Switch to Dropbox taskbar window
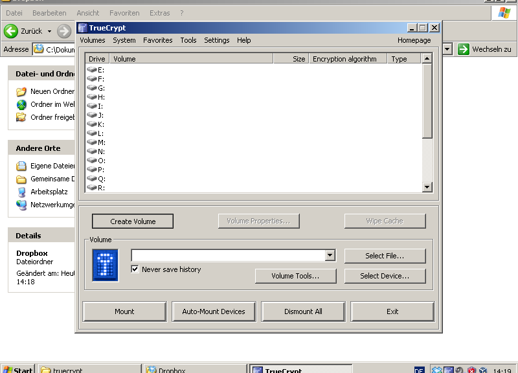 [x=196, y=369]
